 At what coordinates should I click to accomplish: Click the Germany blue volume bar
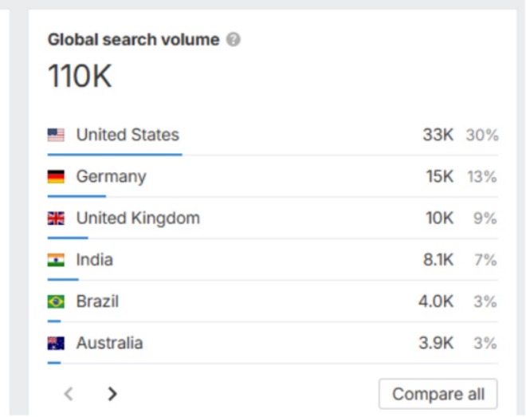pos(77,196)
